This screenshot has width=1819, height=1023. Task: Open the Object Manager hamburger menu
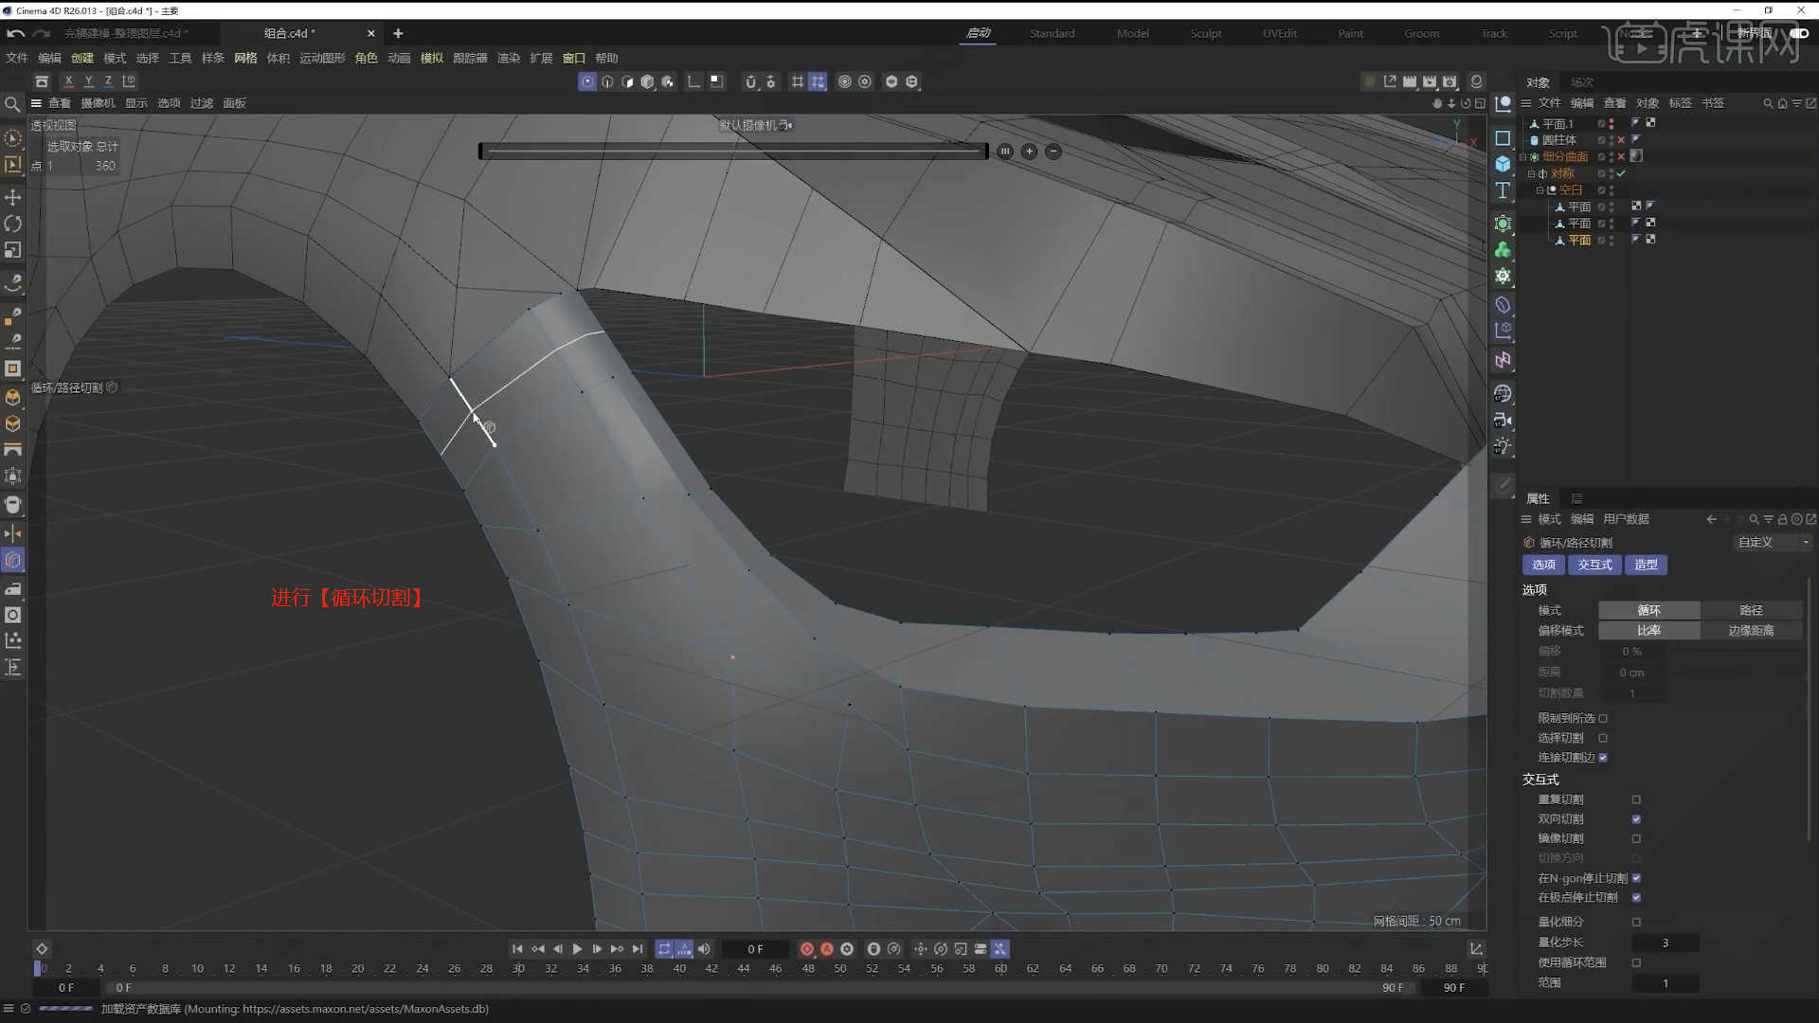tap(1526, 103)
